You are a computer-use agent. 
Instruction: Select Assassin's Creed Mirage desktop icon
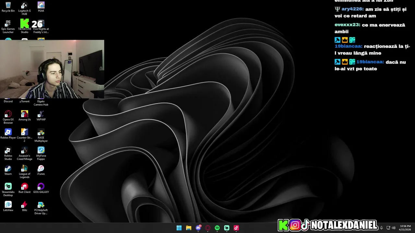pyautogui.click(x=24, y=153)
